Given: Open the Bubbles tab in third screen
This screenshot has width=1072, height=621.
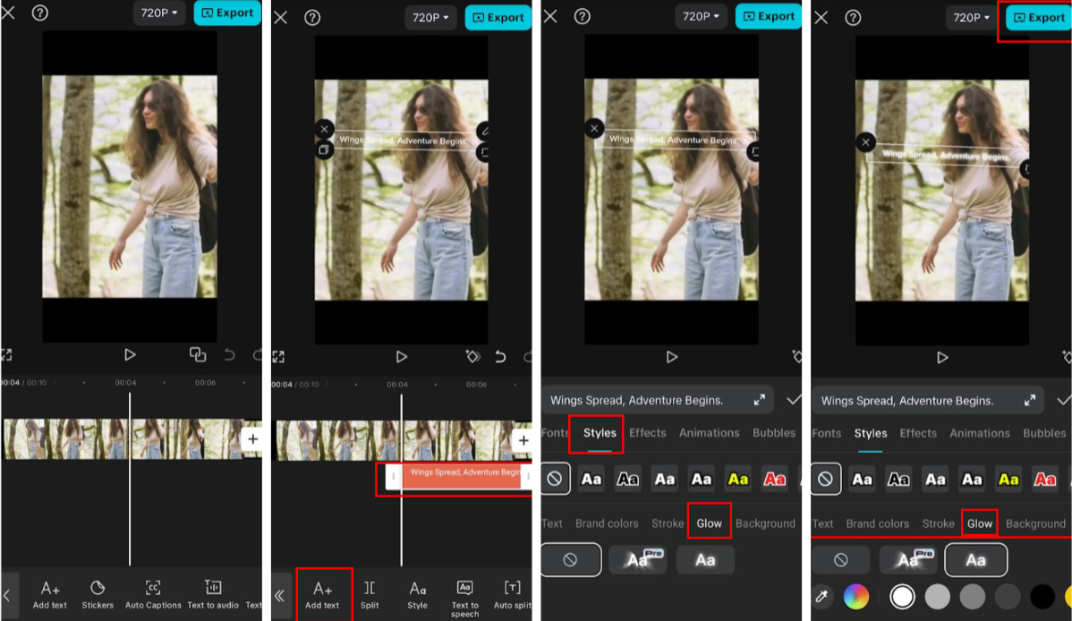Looking at the screenshot, I should [774, 433].
